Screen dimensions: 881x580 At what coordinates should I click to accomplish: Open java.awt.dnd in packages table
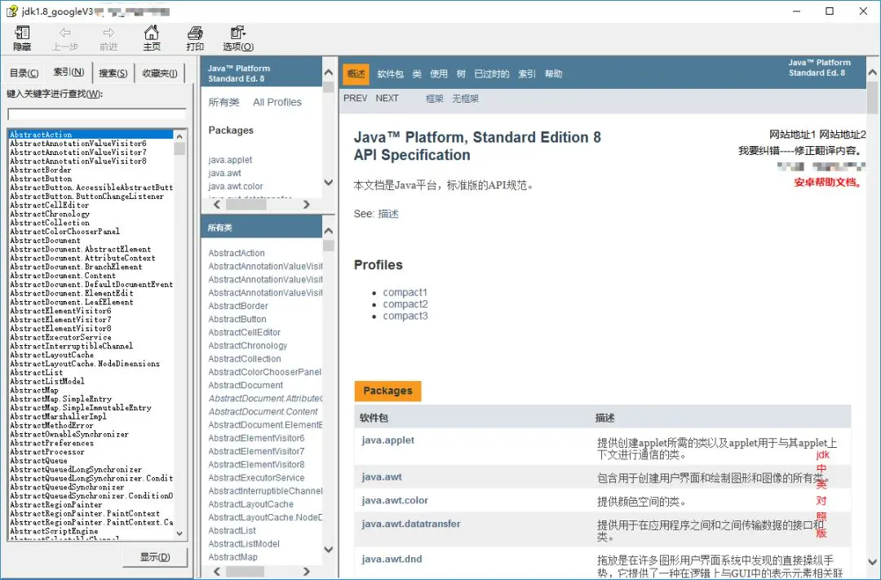click(x=392, y=560)
